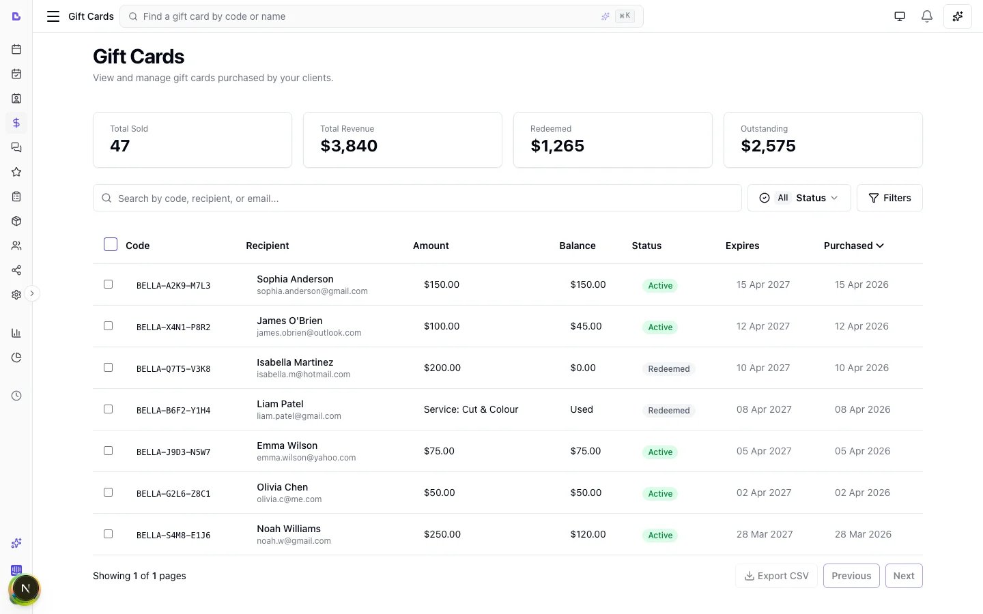983x614 pixels.
Task: Open the chat bubbles icon in the sidebar
Action: point(16,147)
